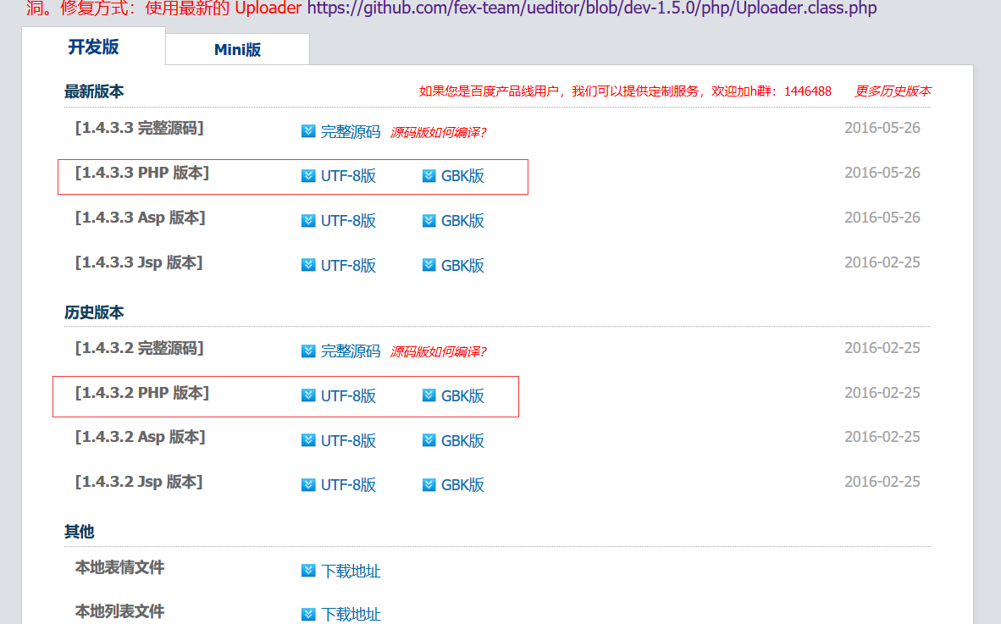
Task: Download 1.4.3.2 PHP GBK版
Action: tap(463, 395)
